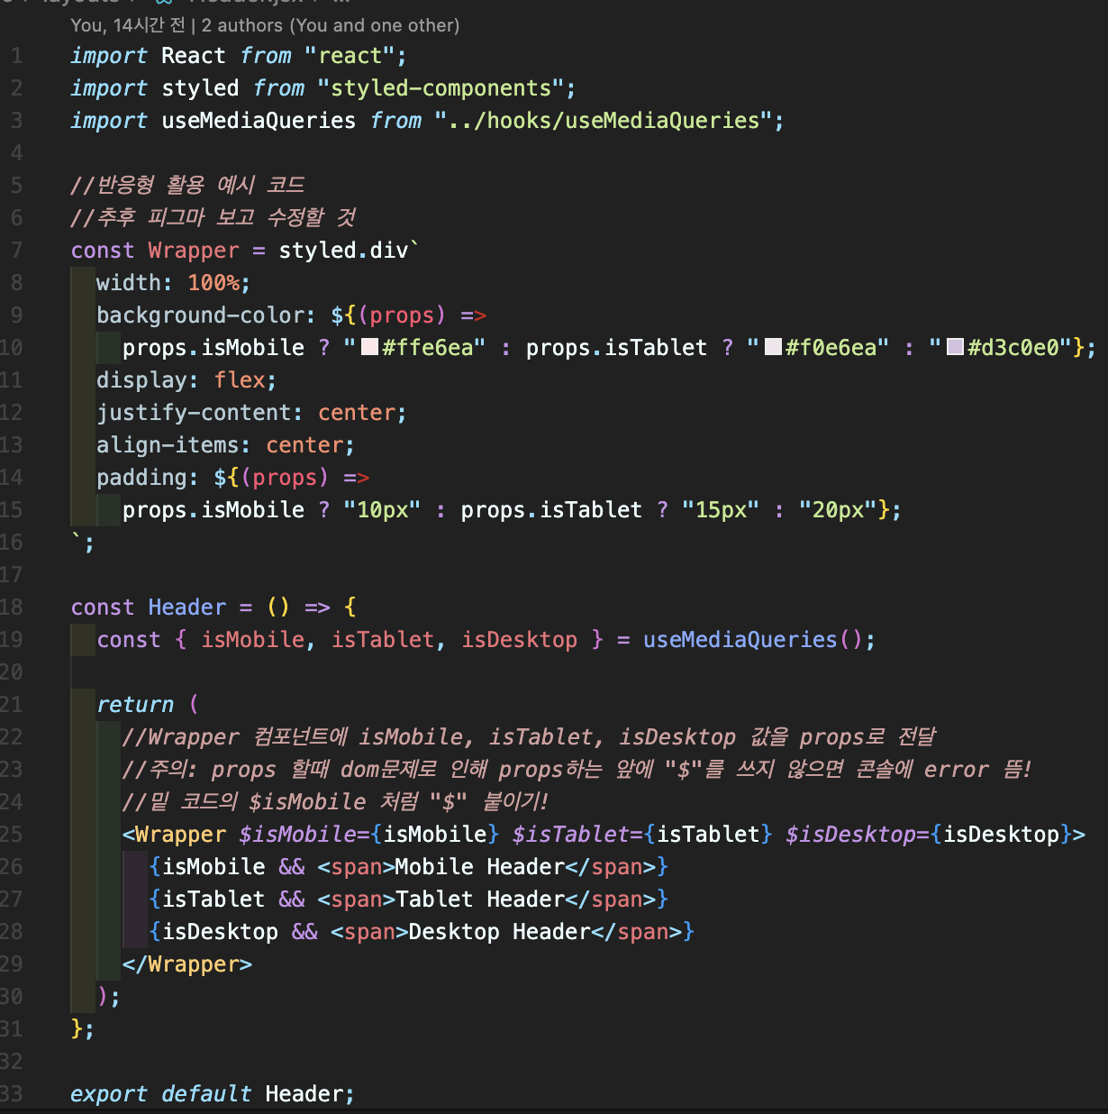Click the 'background-color:' property
This screenshot has height=1114, width=1108.
click(x=206, y=315)
